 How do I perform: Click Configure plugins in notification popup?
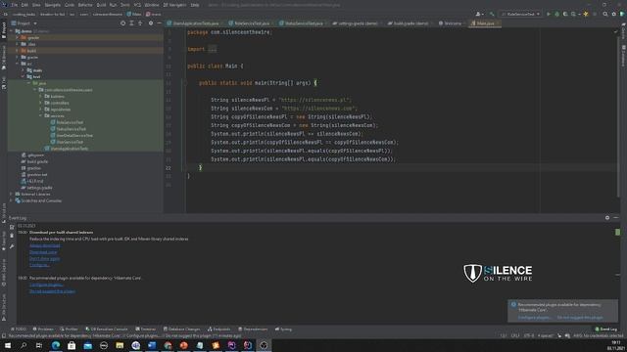click(x=534, y=318)
